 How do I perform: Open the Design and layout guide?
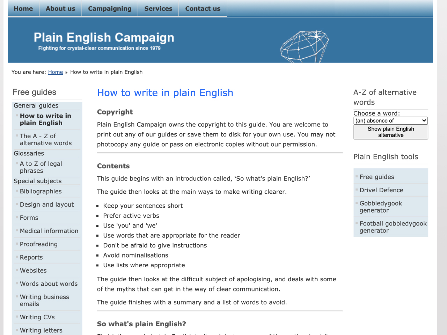(47, 204)
